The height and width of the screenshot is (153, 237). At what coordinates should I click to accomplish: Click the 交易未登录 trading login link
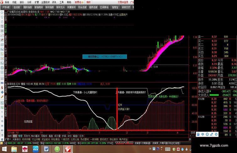click(123, 2)
